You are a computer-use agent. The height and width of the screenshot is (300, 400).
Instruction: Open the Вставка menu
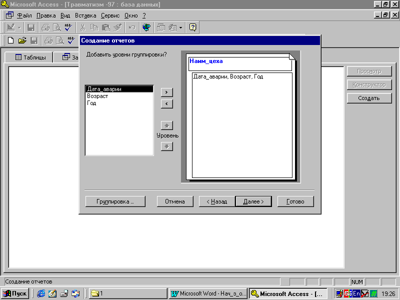click(x=85, y=15)
